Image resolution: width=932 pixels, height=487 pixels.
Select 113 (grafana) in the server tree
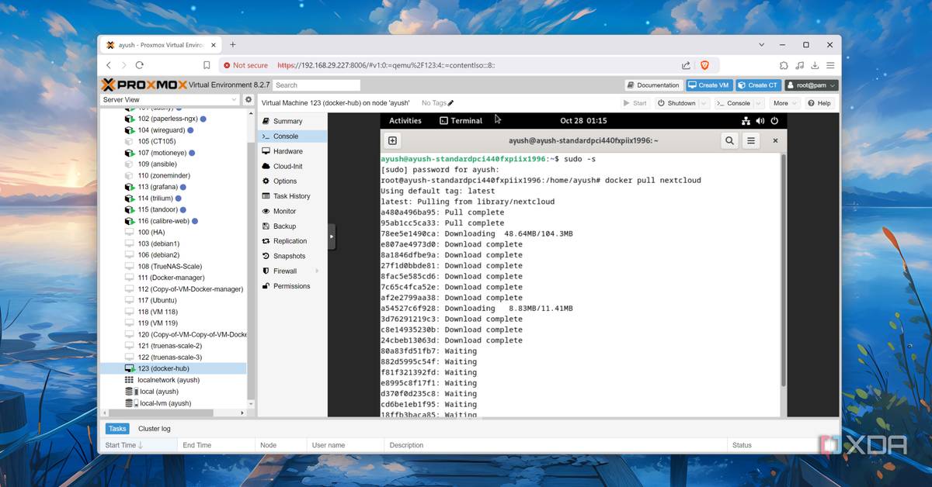tap(158, 187)
